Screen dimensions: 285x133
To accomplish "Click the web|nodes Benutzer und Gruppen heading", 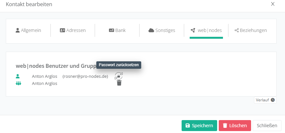I will click(x=55, y=66).
